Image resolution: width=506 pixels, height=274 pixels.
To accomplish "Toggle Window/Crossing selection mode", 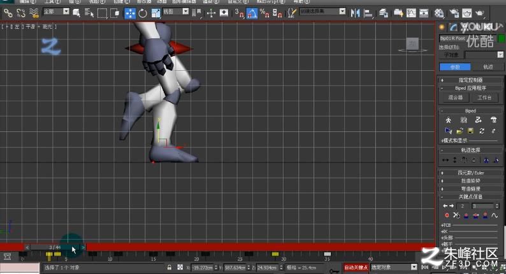I will point(115,13).
